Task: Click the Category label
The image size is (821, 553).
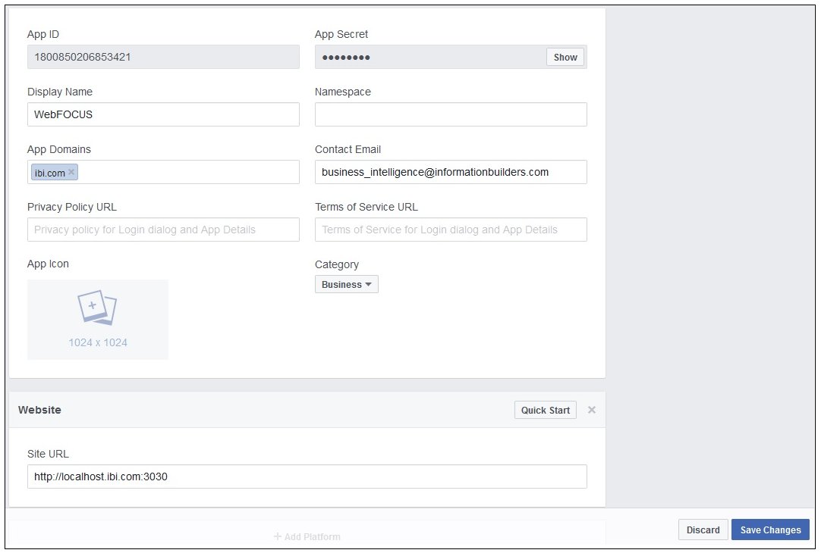Action: click(x=337, y=264)
